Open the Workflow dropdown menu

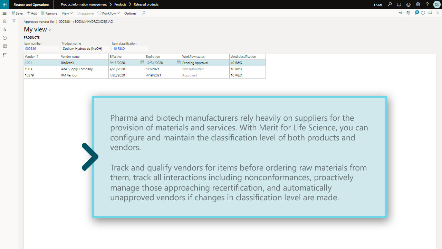[109, 13]
